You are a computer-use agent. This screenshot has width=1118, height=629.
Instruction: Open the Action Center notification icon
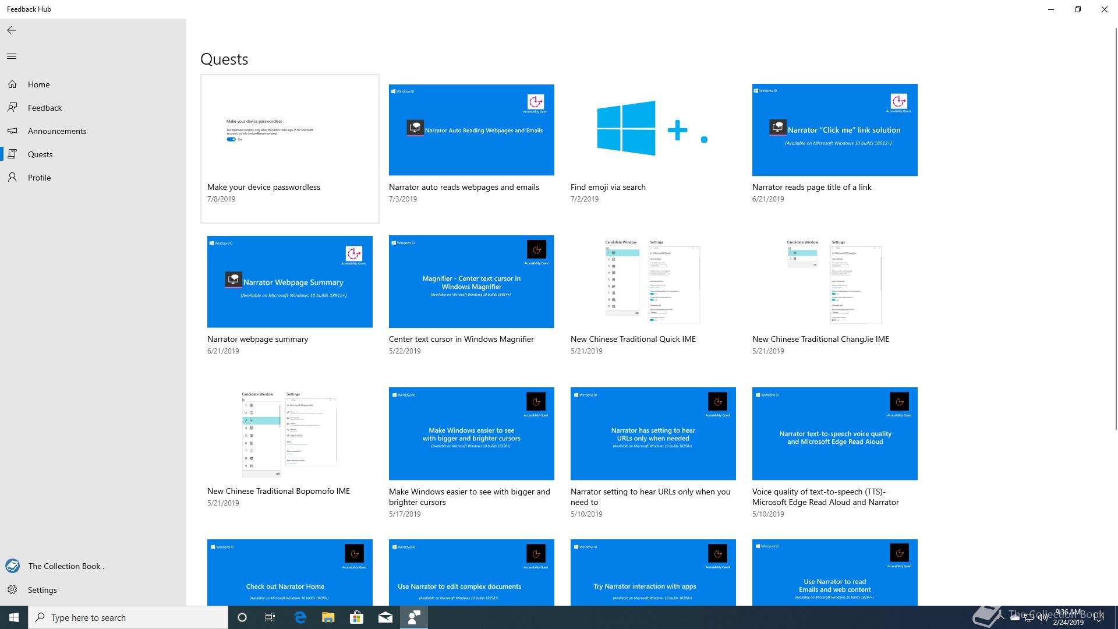1099,618
